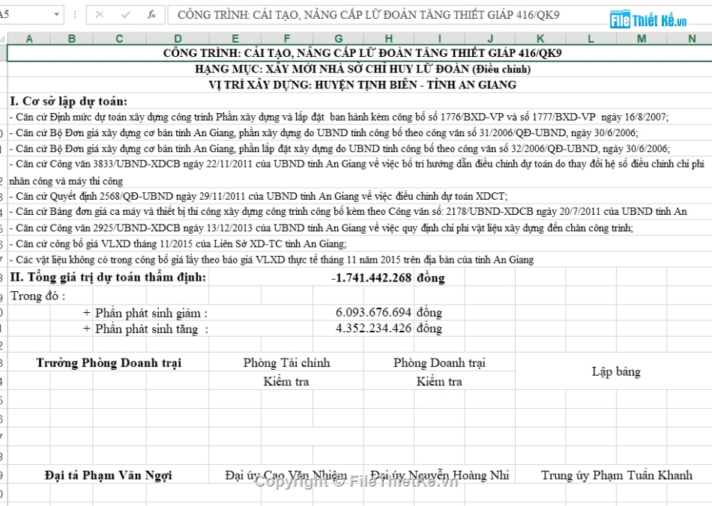The height and width of the screenshot is (506, 712).
Task: Select column J header
Action: point(490,38)
